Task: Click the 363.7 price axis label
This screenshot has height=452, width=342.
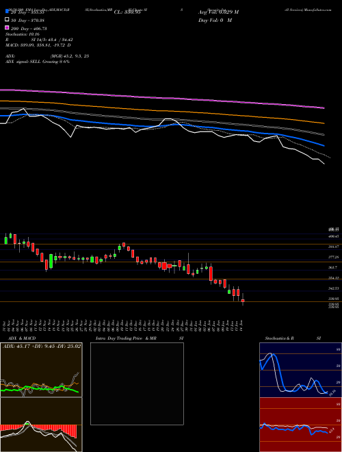Action: [333, 268]
